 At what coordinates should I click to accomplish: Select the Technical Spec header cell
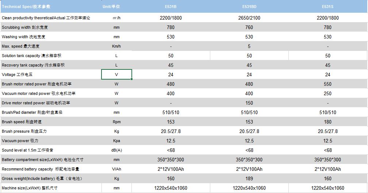coord(26,7)
